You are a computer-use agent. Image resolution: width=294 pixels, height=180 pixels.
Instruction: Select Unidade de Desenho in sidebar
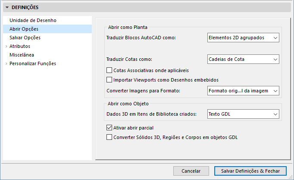tap(33, 20)
